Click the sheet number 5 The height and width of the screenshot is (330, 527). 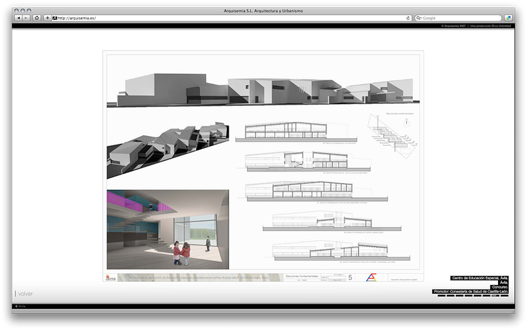[350, 277]
